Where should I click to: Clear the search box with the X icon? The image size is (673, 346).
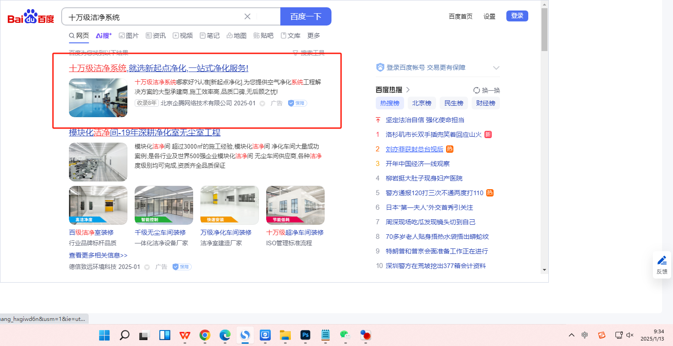tap(247, 16)
